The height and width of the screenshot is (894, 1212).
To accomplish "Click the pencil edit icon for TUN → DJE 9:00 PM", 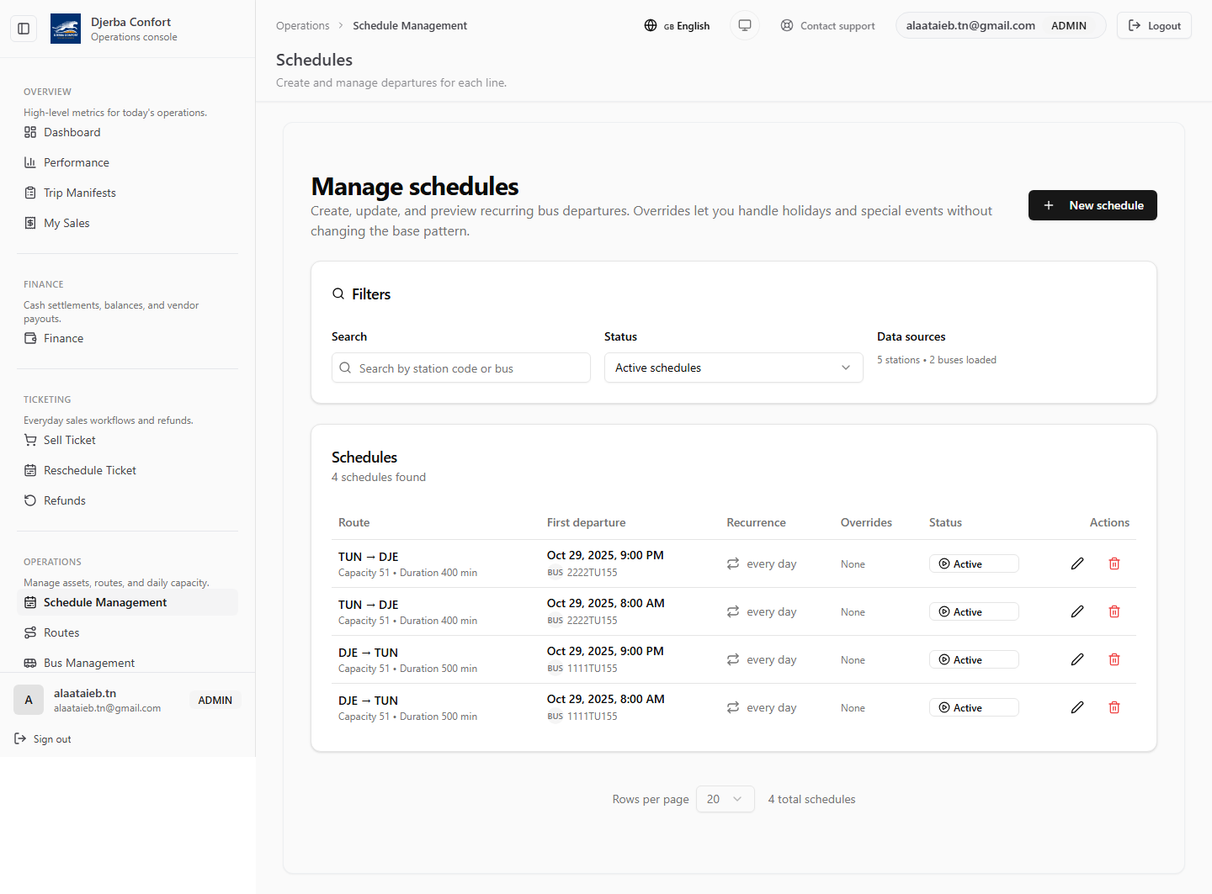I will coord(1076,563).
